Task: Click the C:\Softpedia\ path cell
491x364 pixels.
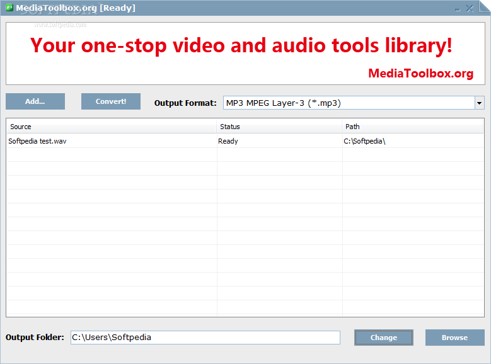Action: point(364,141)
